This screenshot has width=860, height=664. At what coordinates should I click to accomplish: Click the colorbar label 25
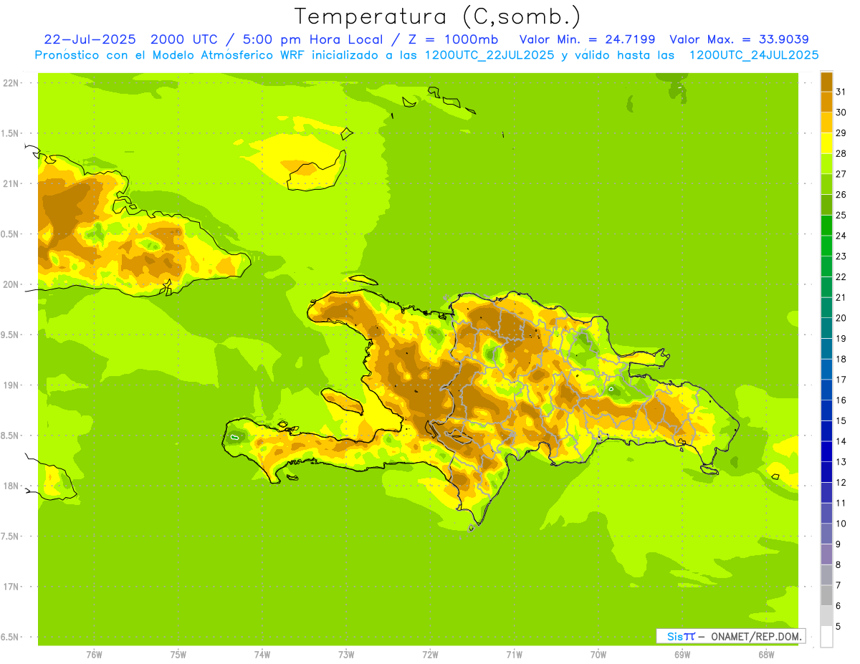[841, 215]
